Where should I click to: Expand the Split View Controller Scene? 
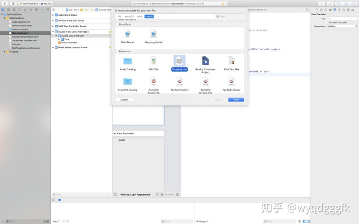tap(53, 26)
